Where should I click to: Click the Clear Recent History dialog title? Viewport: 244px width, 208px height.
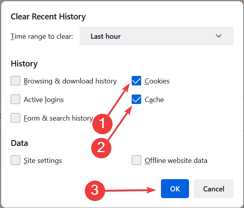click(x=48, y=17)
